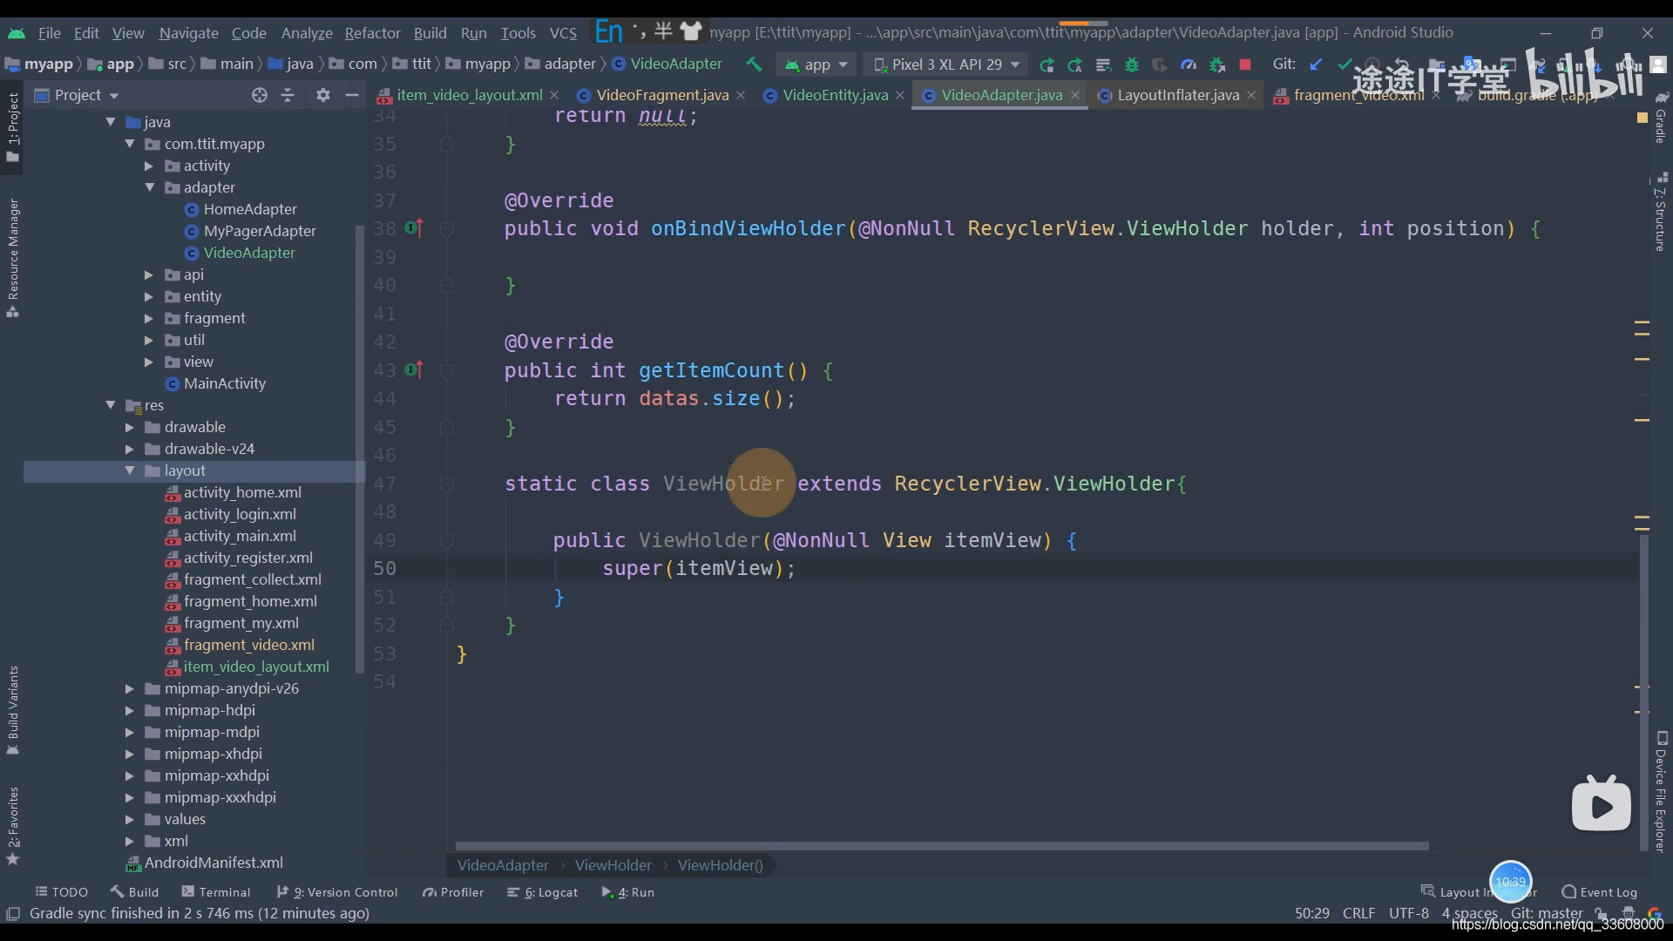The width and height of the screenshot is (1673, 941).
Task: Open the Refactor menu
Action: 372,33
